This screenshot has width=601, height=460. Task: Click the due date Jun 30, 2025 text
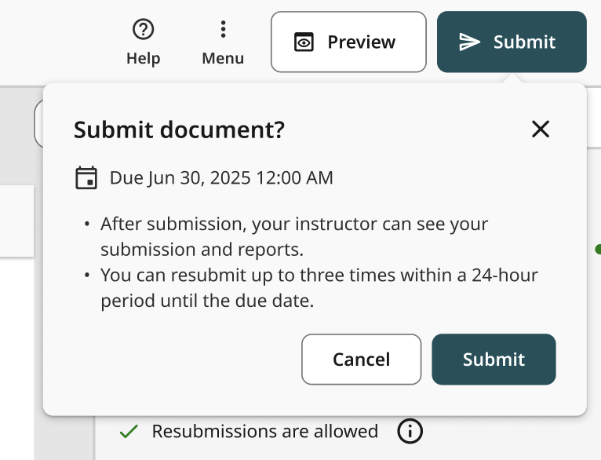click(x=221, y=178)
